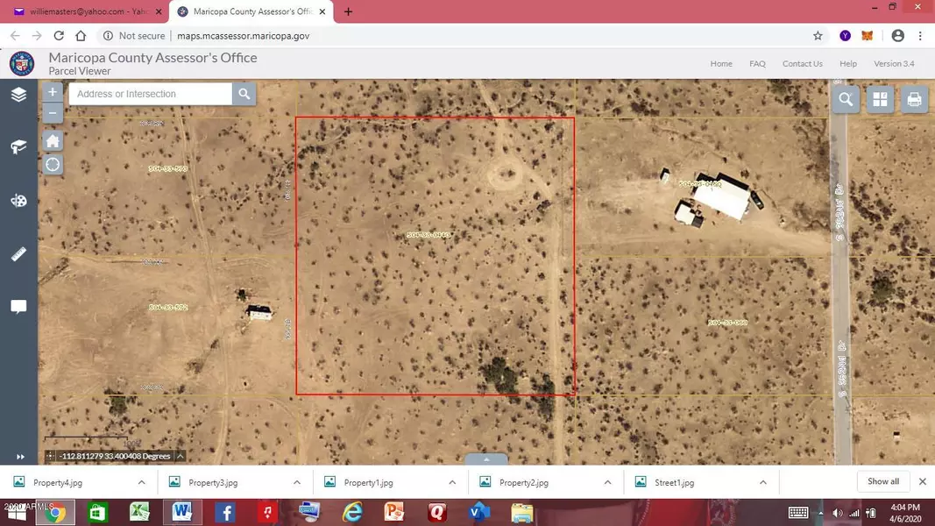Screen dimensions: 935x526
Task: Click the Address or Intersection search field
Action: [149, 94]
